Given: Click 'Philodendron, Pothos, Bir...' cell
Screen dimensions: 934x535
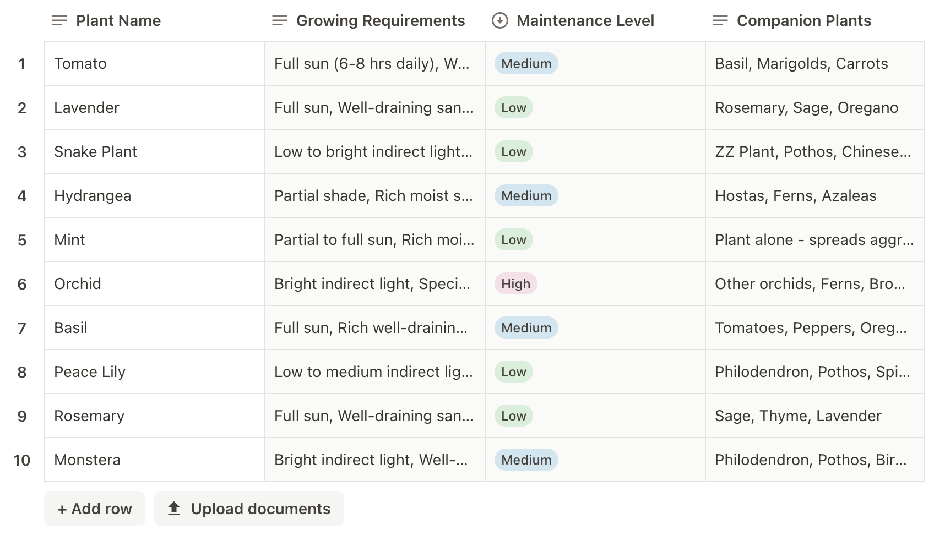Looking at the screenshot, I should click(x=815, y=460).
